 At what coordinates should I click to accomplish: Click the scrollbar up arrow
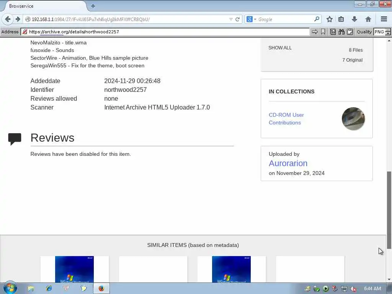pos(389,41)
